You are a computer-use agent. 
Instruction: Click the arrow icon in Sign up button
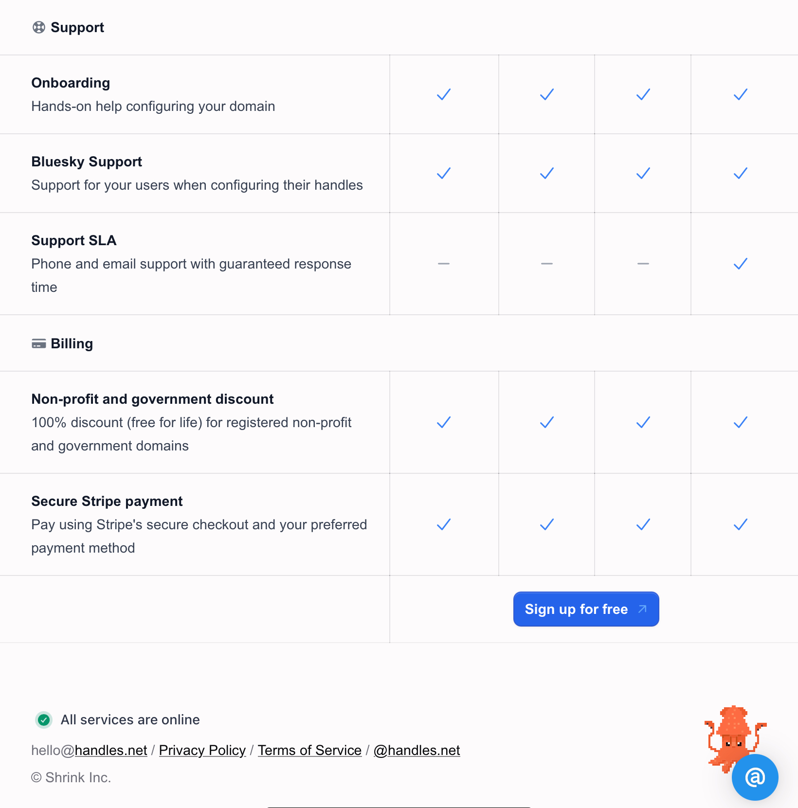(x=642, y=609)
